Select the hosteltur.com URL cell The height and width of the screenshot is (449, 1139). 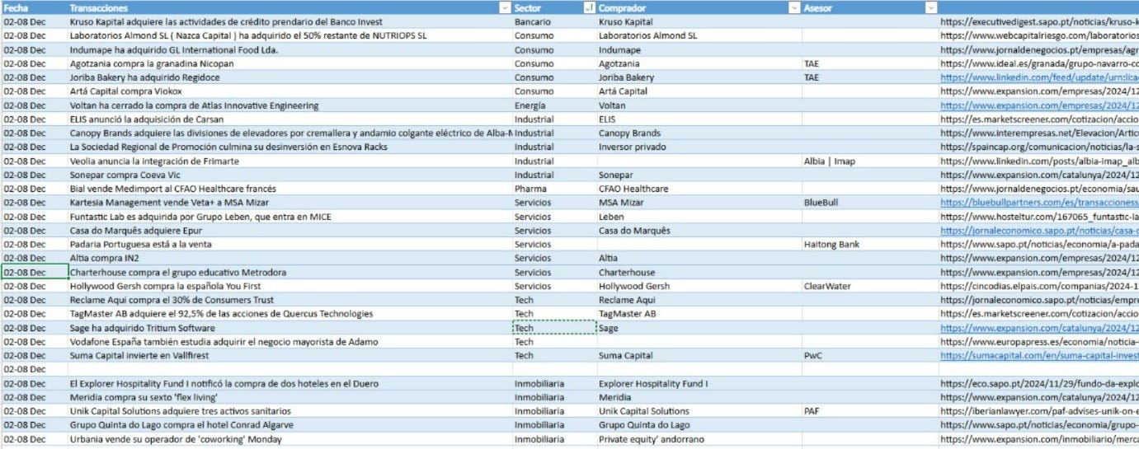pos(1039,217)
